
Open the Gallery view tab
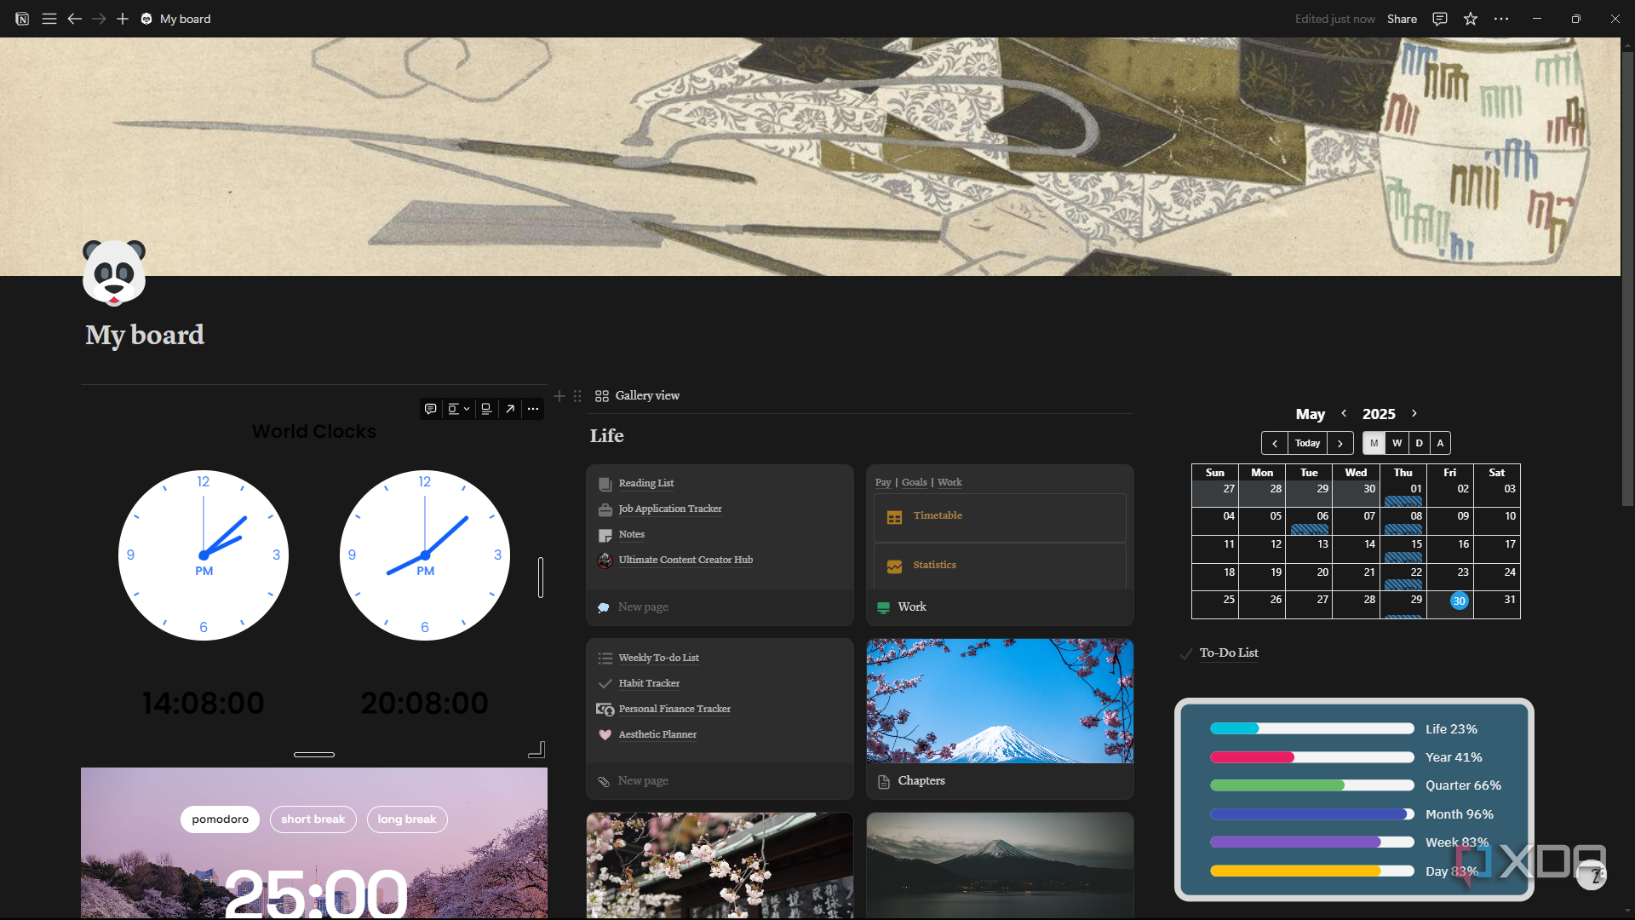[638, 396]
